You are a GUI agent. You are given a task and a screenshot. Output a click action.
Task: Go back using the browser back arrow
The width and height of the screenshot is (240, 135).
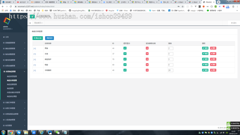[x=3, y=6]
